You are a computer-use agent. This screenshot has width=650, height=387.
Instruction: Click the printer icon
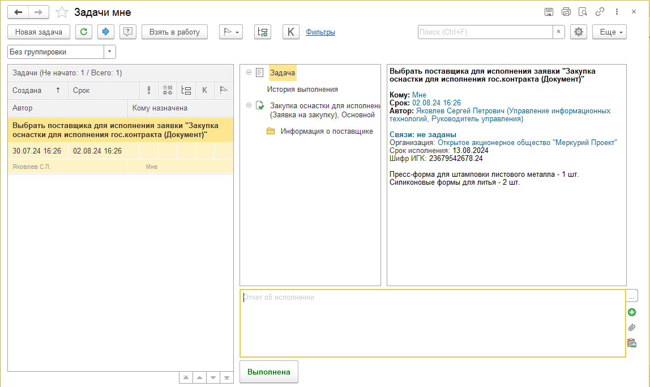566,12
